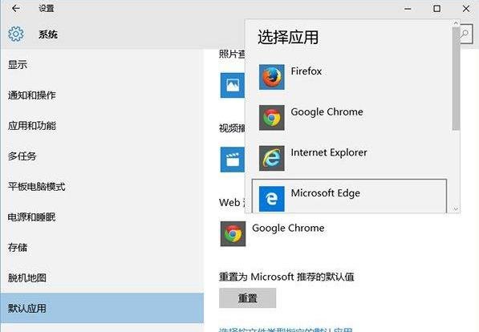Image resolution: width=479 pixels, height=332 pixels.
Task: Click Google Chrome web browser default label
Action: pyautogui.click(x=288, y=228)
